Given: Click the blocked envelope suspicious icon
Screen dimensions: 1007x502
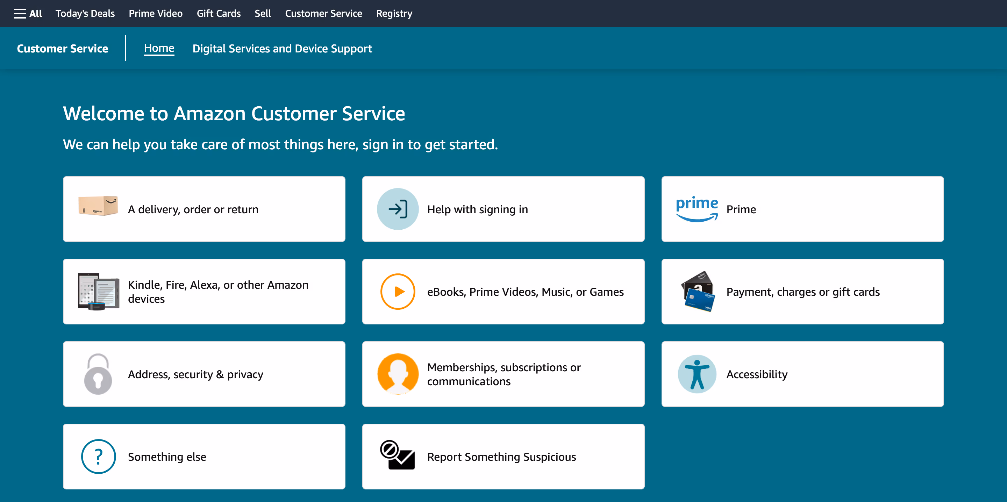Looking at the screenshot, I should point(397,455).
